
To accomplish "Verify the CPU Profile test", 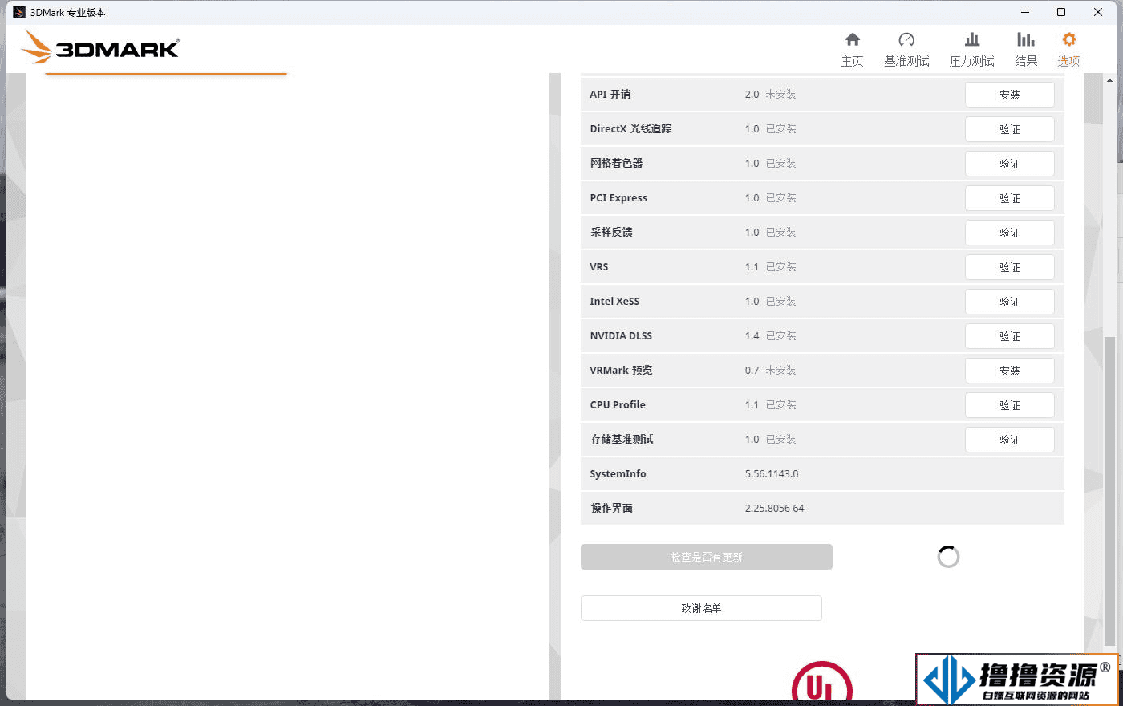I will click(x=1009, y=405).
